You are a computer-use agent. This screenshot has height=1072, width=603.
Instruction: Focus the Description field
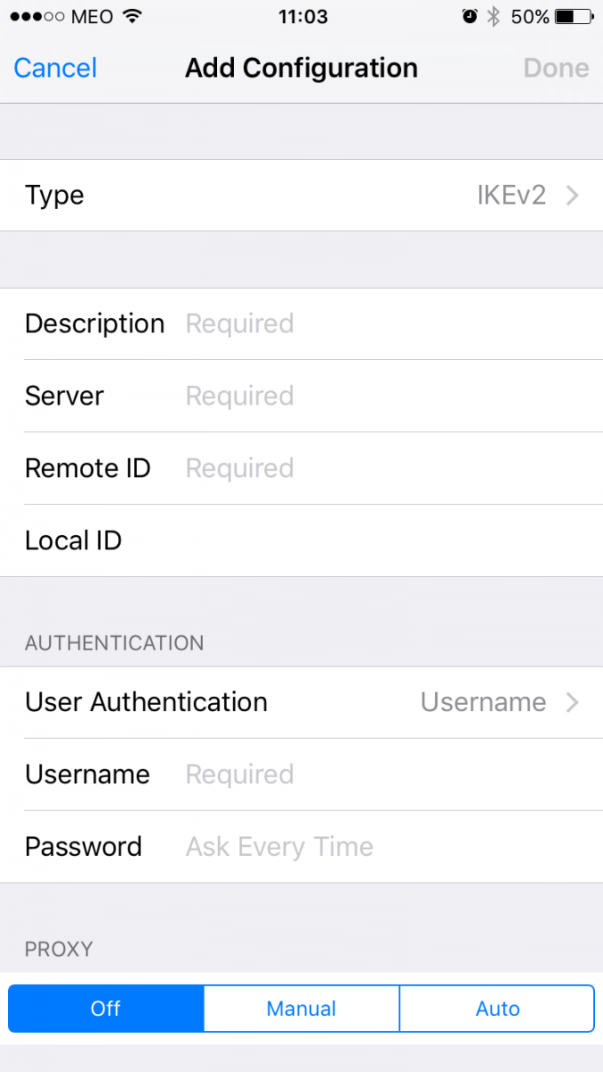click(x=384, y=323)
